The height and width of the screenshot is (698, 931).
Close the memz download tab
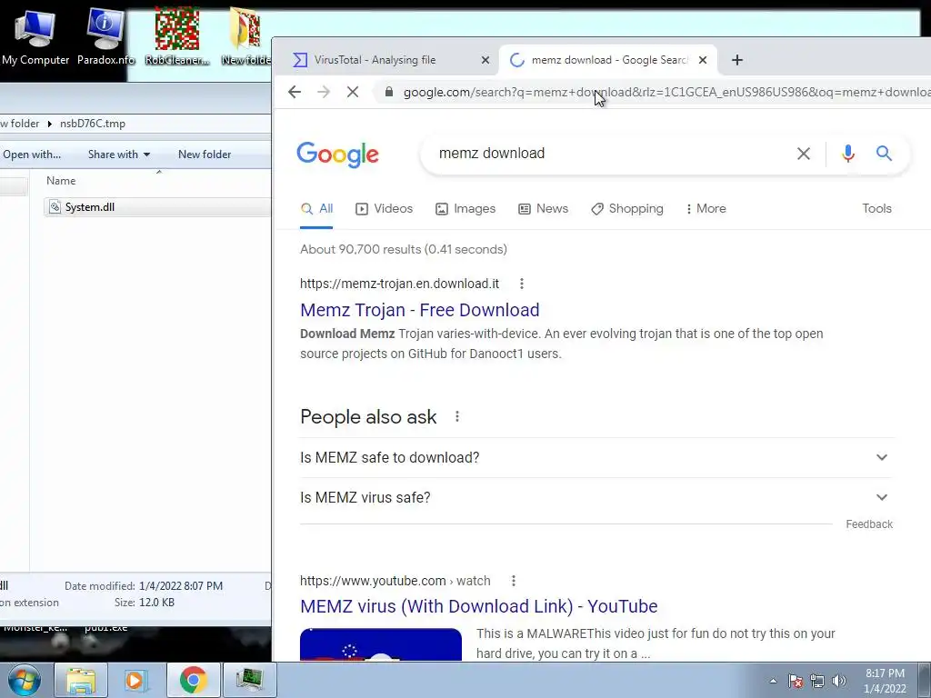tap(703, 60)
